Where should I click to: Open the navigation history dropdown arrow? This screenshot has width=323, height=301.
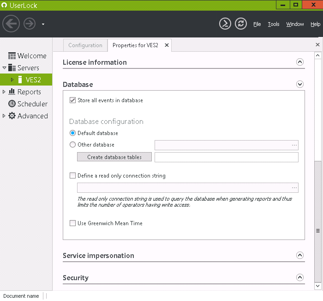[43, 24]
